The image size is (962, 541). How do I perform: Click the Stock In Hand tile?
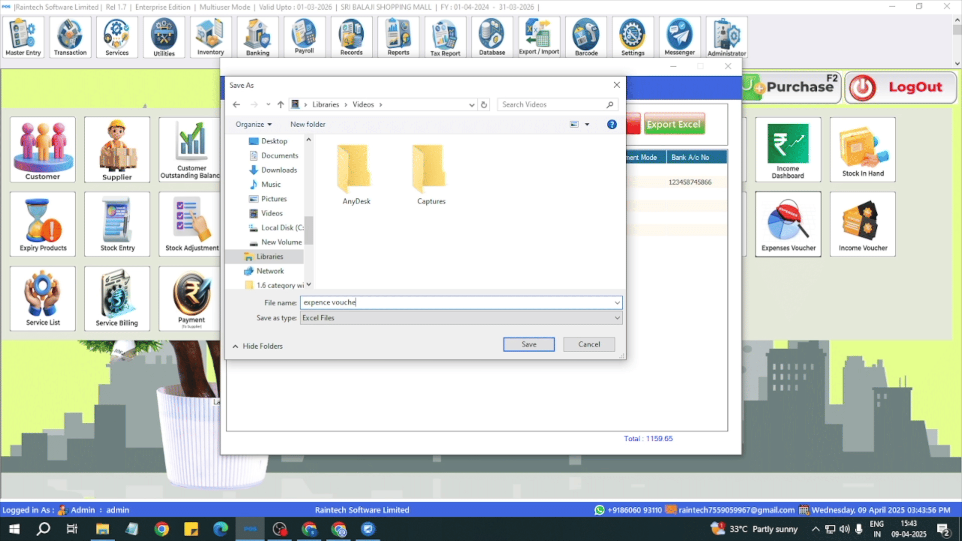(862, 150)
